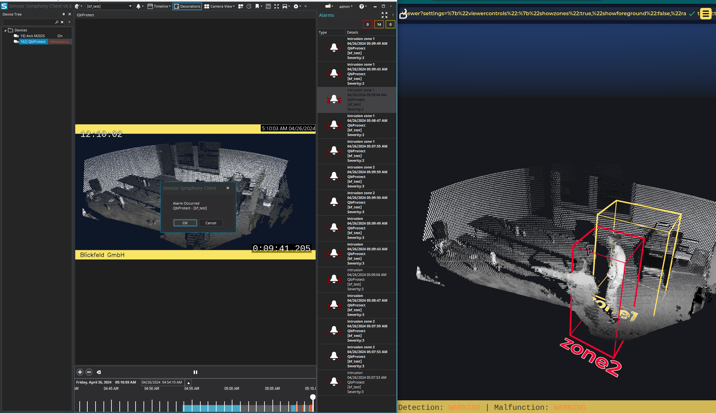Click Cancel in the Alarm Occurred dialog
Image resolution: width=716 pixels, height=413 pixels.
point(211,223)
